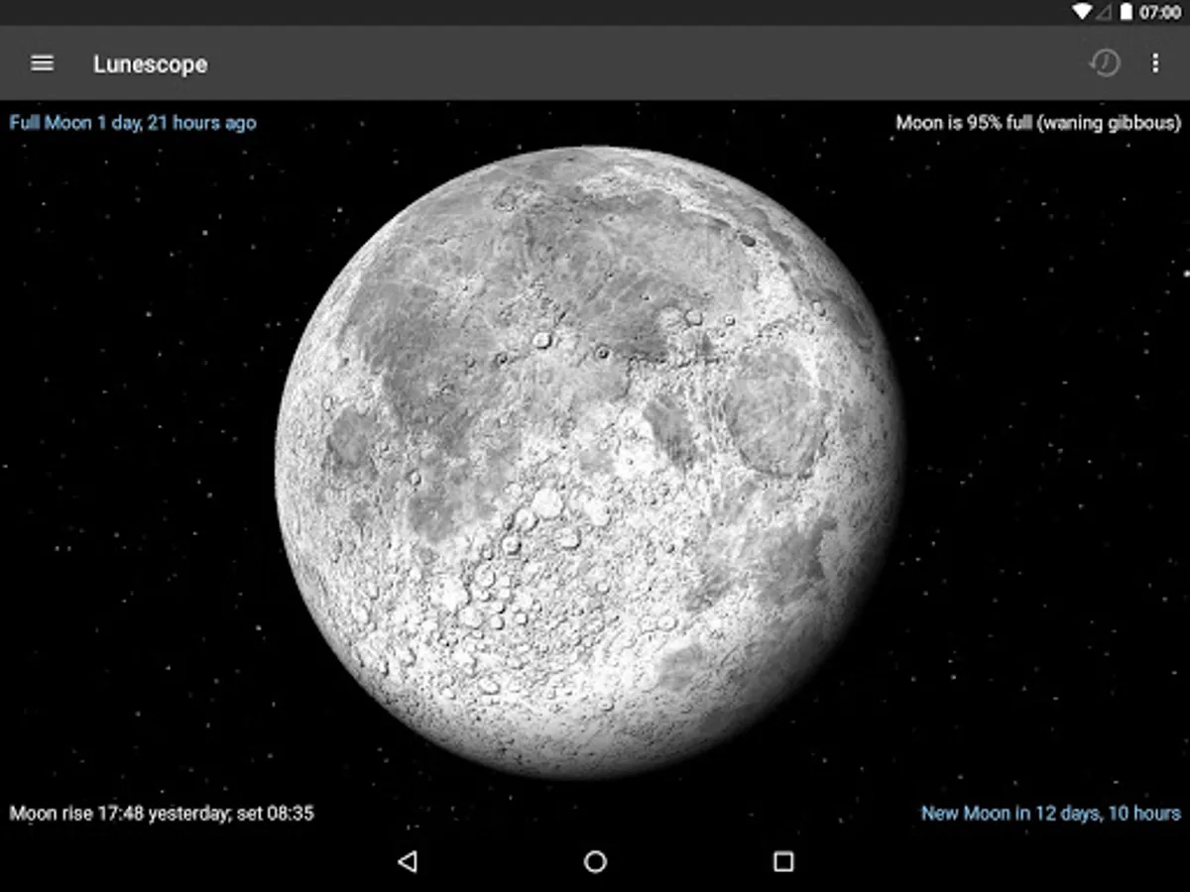Open the recent apps square button

(783, 861)
